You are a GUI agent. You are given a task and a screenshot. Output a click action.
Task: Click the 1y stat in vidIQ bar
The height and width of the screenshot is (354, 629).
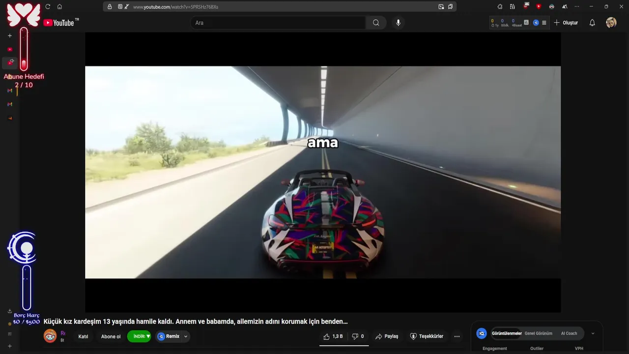(494, 23)
